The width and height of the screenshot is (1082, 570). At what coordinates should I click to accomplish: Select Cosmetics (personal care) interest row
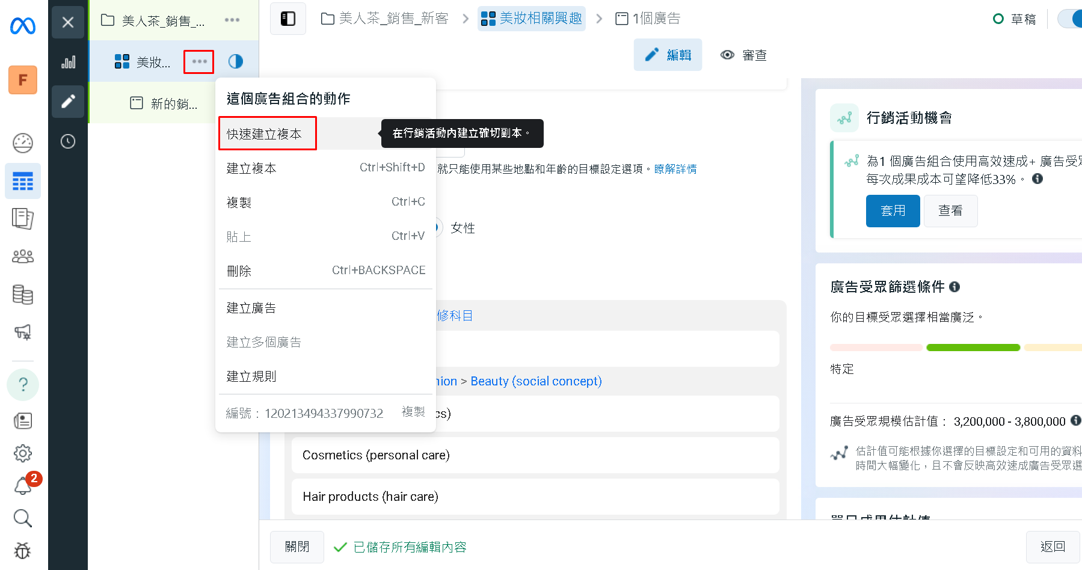(535, 455)
